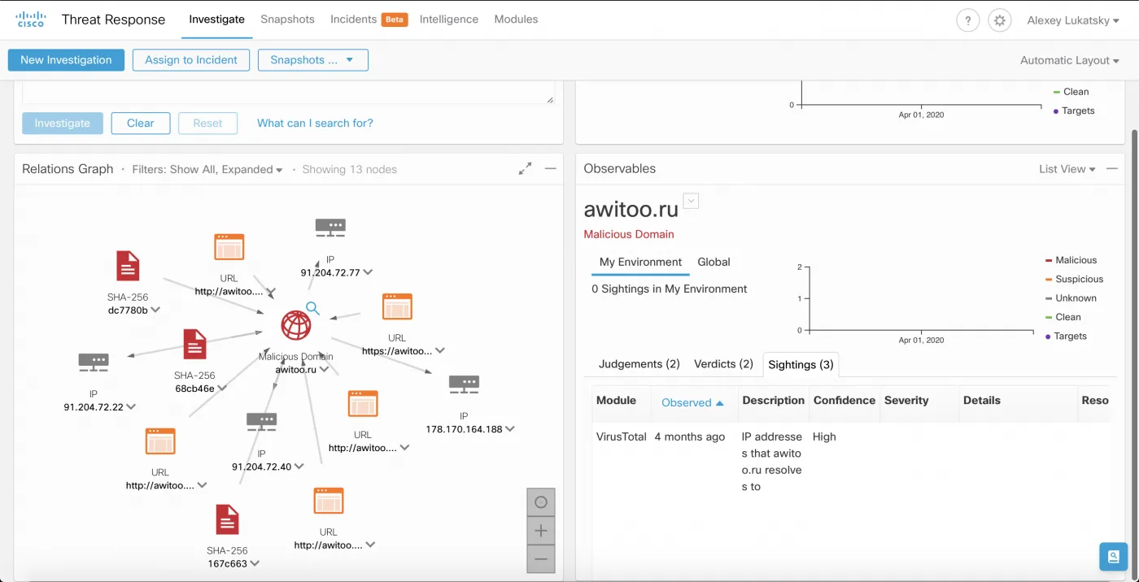Click the Unknown legend swatch in Observables

tap(1049, 298)
